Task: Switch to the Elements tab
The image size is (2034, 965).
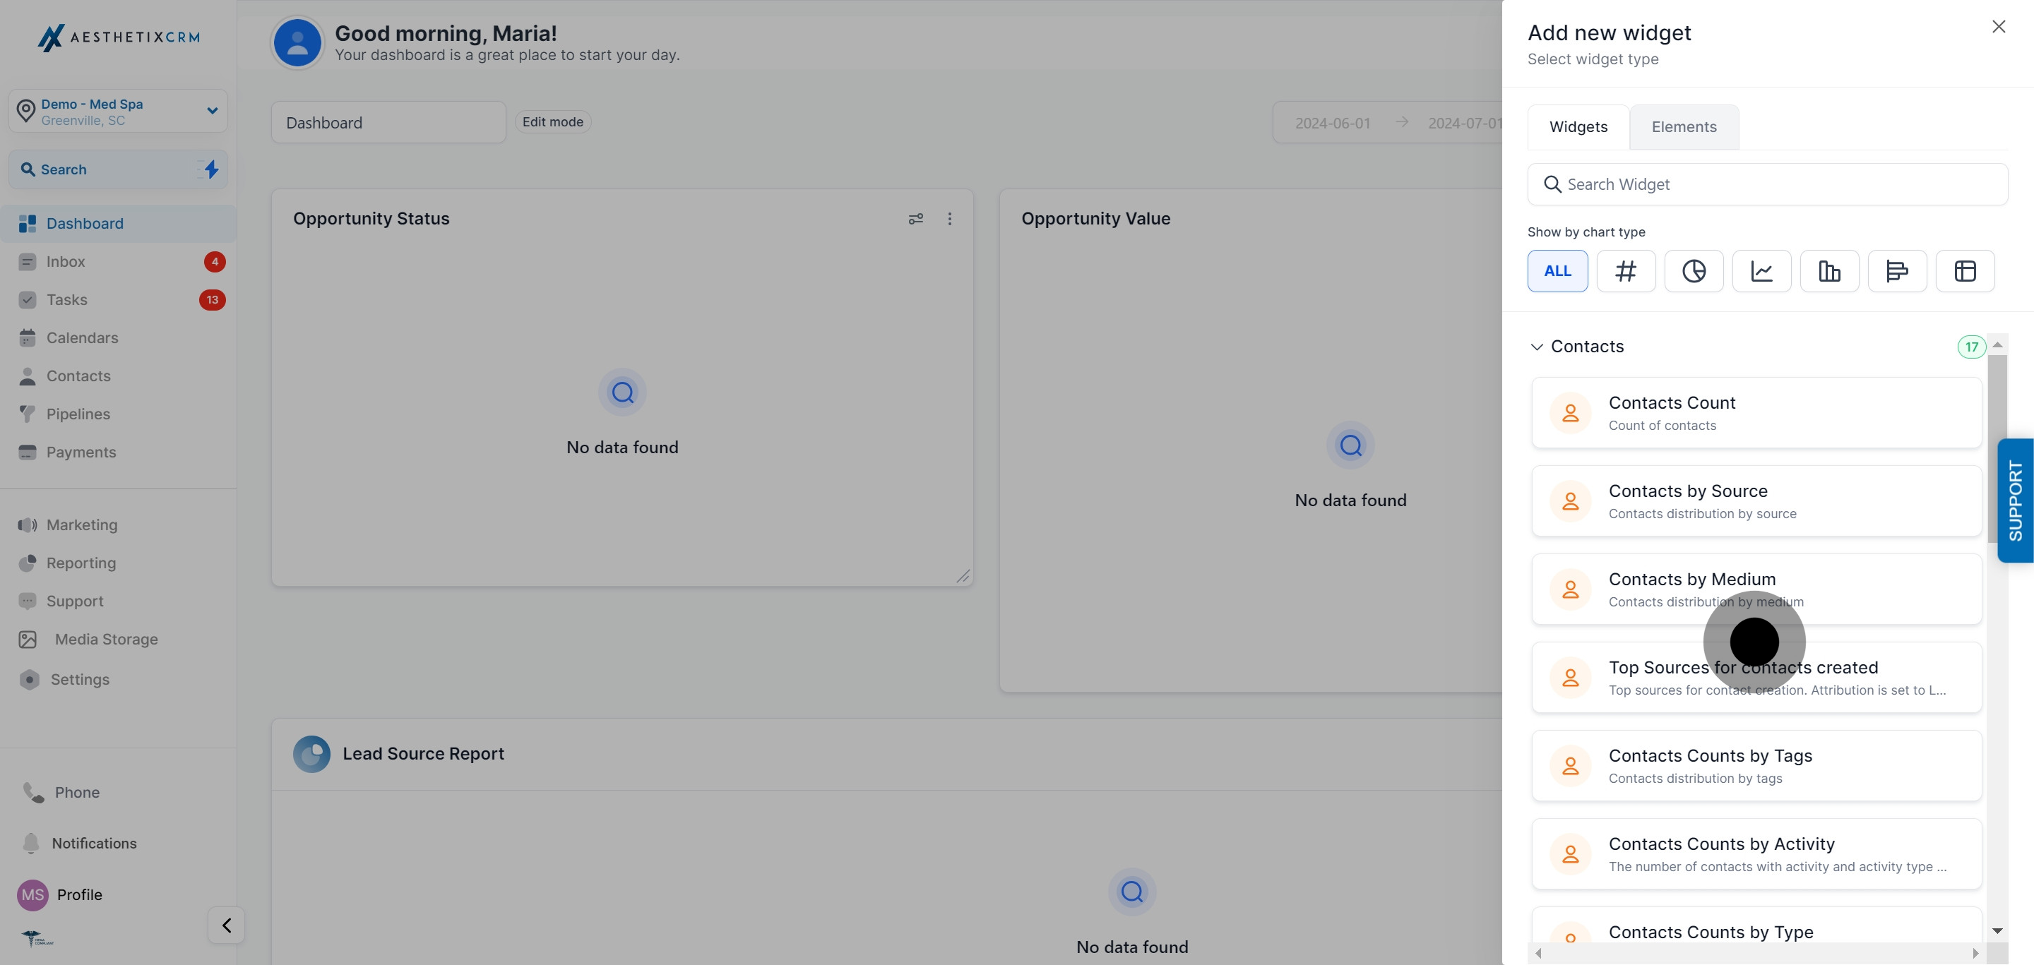Action: pos(1684,127)
